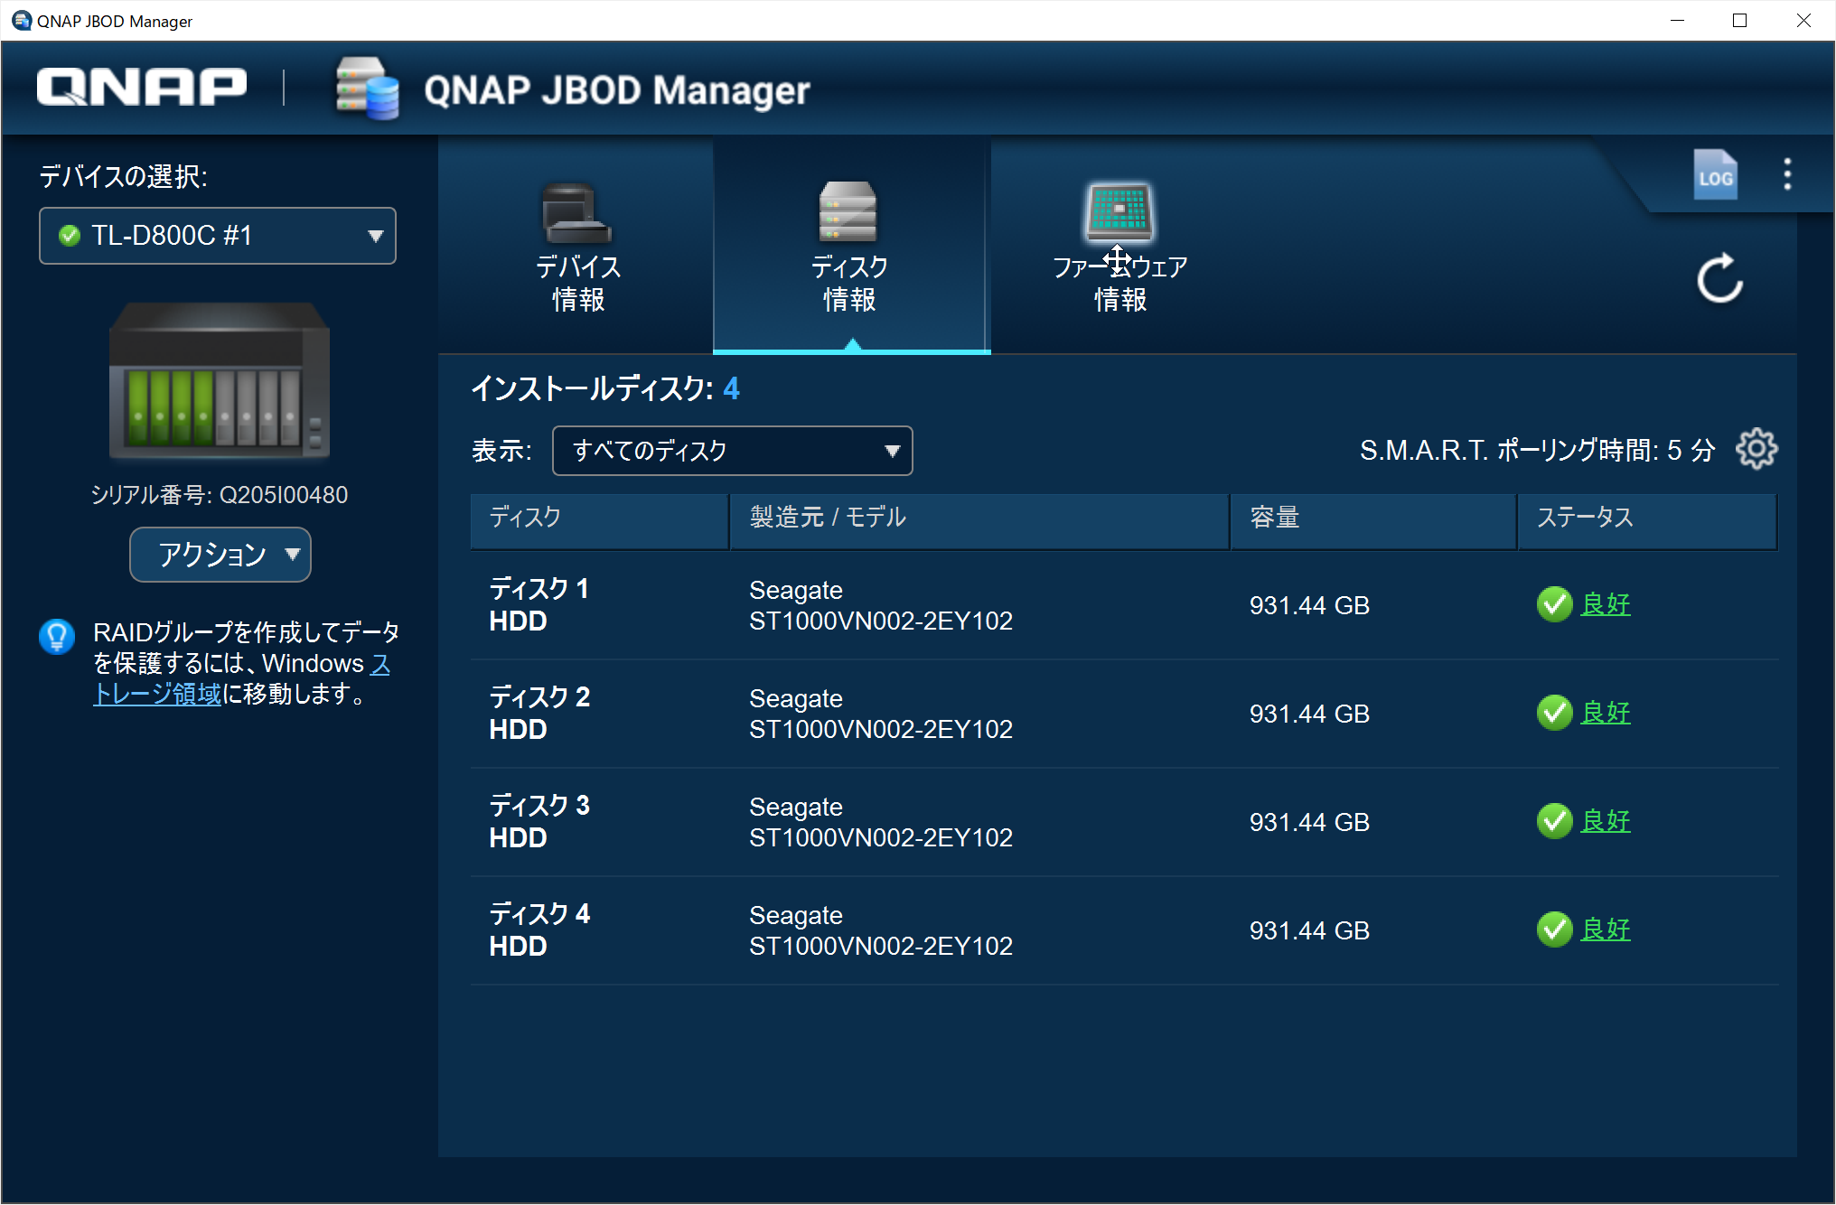Open the S.M.A.R.T. polling settings gear
The height and width of the screenshot is (1205, 1836).
click(1756, 449)
